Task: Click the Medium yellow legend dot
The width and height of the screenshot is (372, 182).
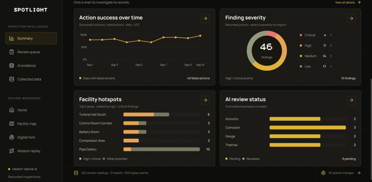Action: tap(301, 56)
